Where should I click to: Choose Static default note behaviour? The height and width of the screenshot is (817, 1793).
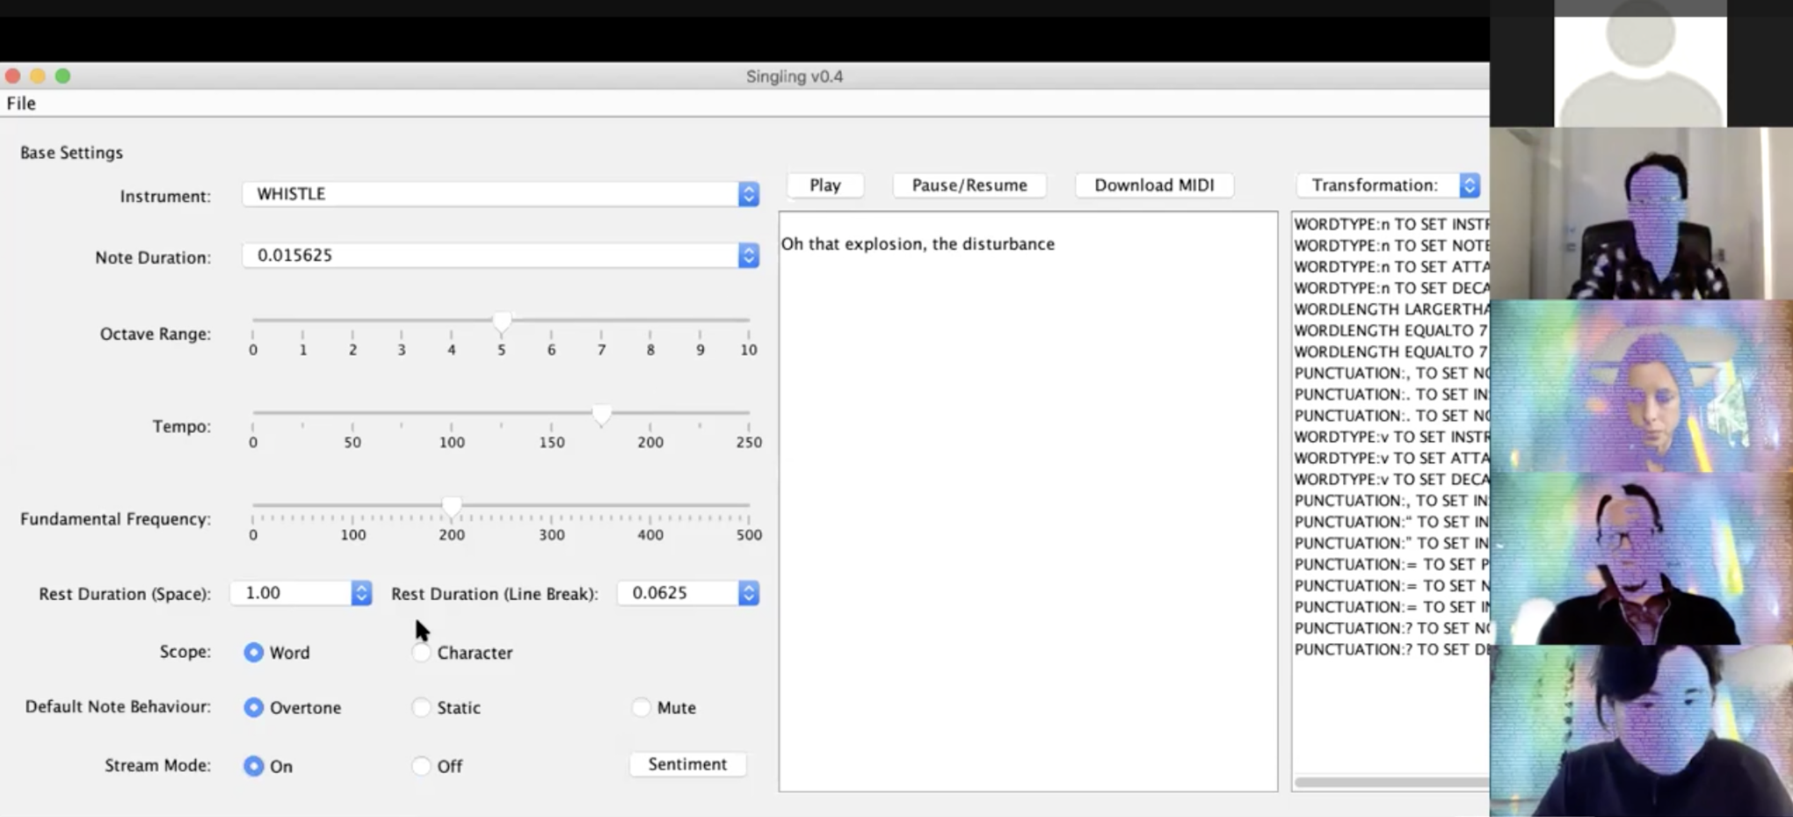point(422,708)
